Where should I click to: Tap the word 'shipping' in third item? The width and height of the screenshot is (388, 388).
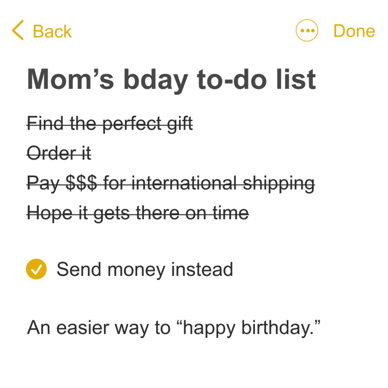coord(279,184)
